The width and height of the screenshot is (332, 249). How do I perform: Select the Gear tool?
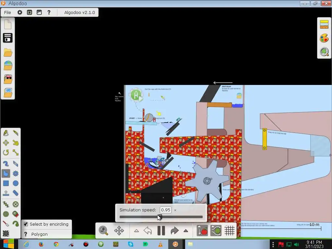(16, 173)
